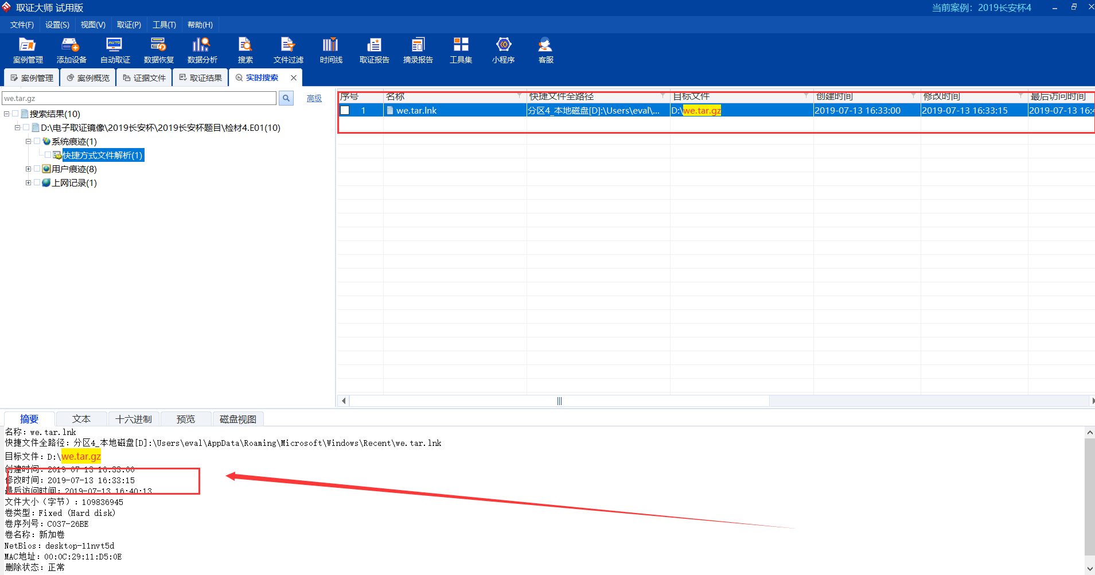
Task: Click the 添加设备 toolbar icon
Action: pyautogui.click(x=71, y=50)
